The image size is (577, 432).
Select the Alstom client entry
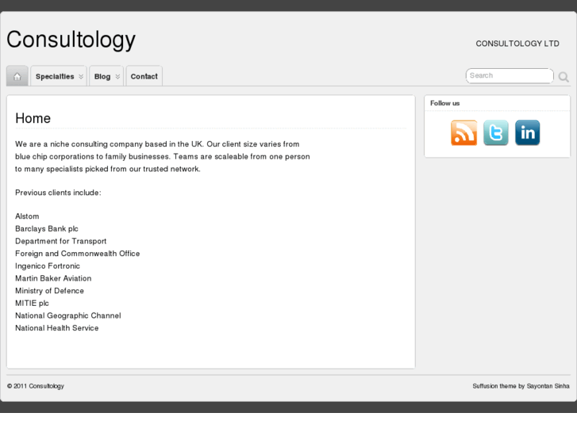point(27,216)
